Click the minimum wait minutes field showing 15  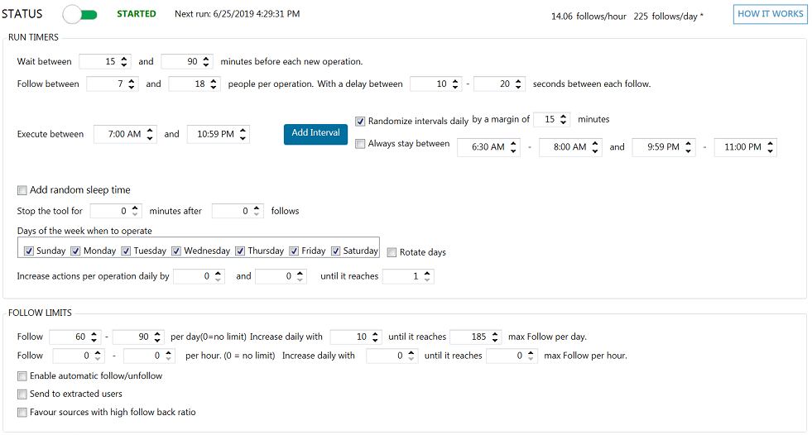click(99, 61)
